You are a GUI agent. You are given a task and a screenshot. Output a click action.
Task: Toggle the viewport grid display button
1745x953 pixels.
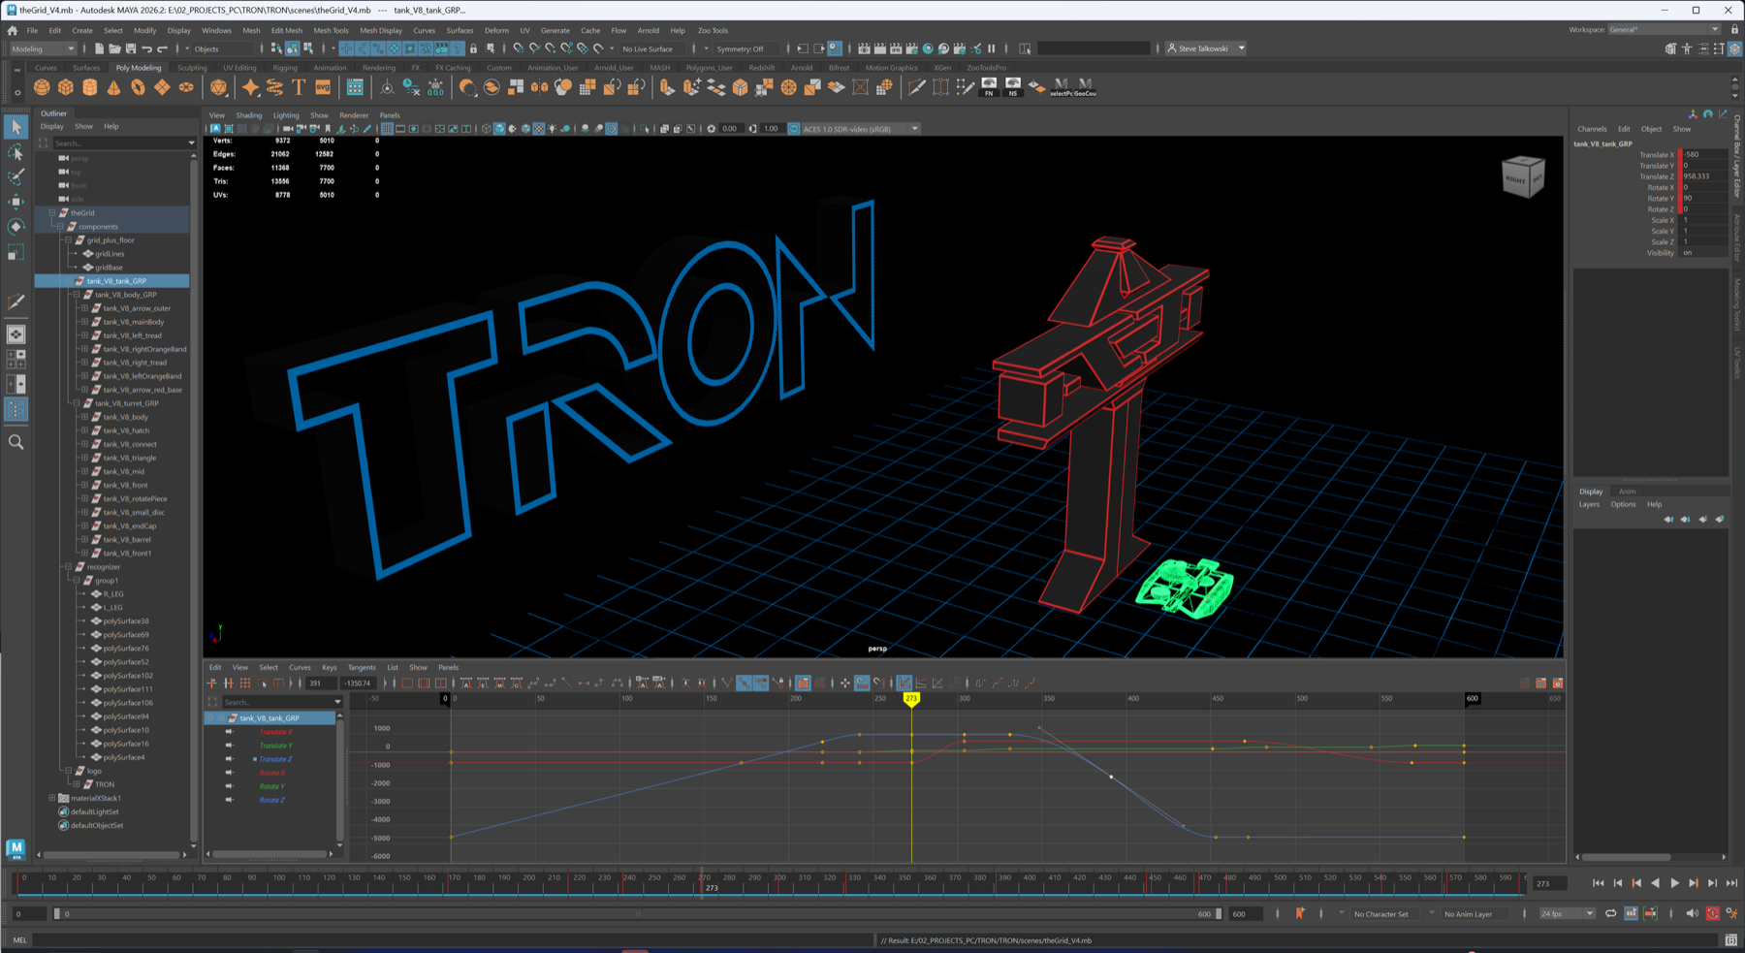(387, 129)
